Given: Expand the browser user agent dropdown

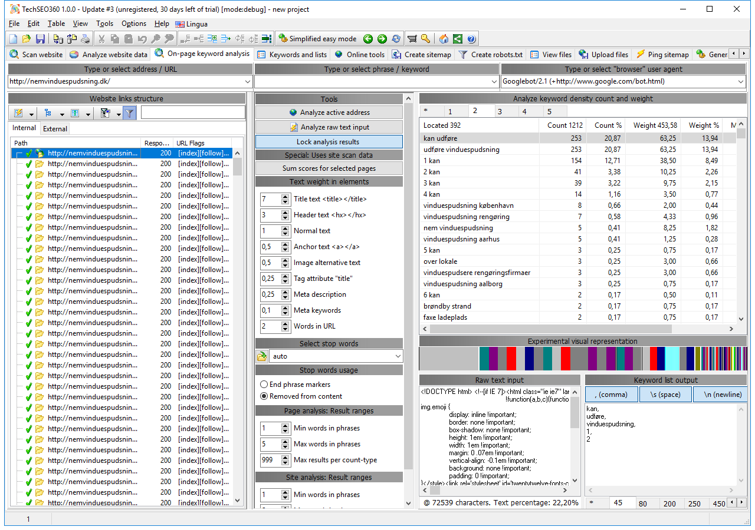Looking at the screenshot, I should point(741,82).
